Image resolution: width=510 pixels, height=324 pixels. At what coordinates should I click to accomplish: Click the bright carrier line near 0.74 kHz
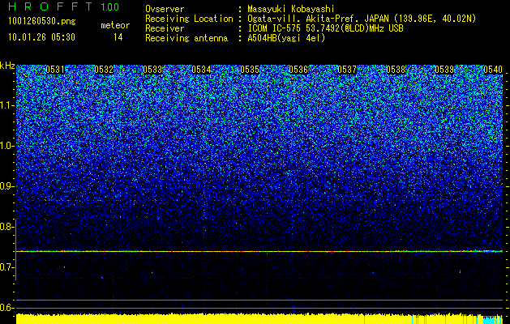coord(259,251)
